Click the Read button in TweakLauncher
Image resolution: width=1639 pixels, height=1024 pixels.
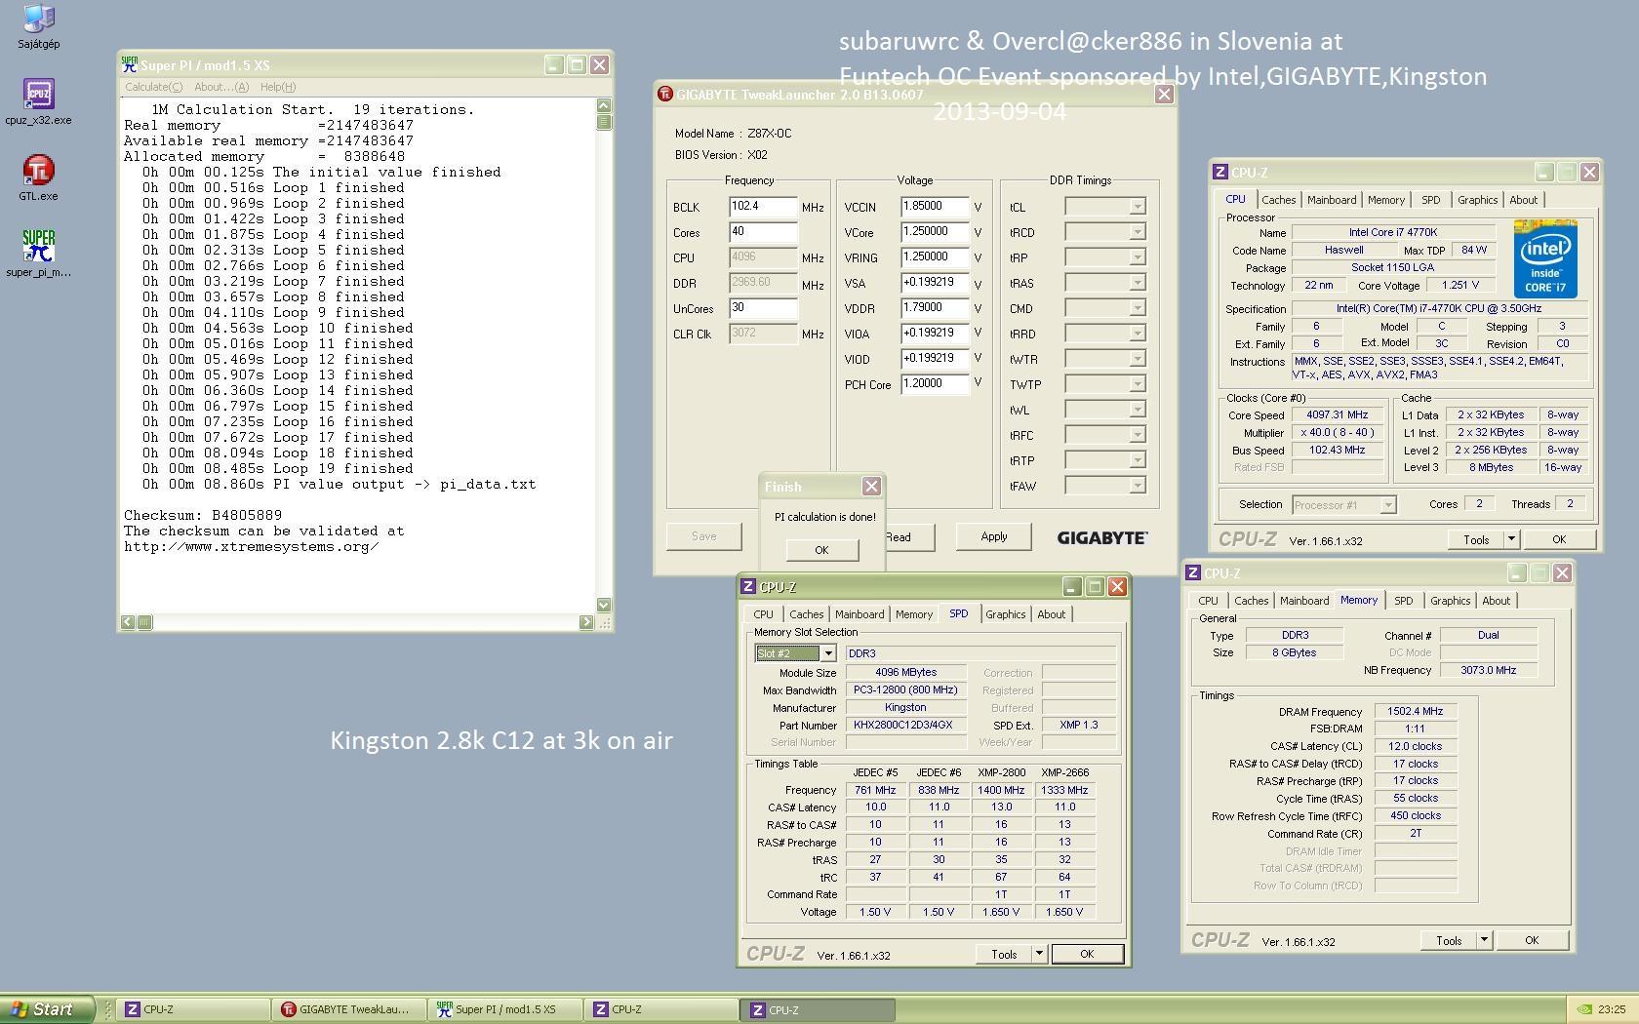(908, 536)
